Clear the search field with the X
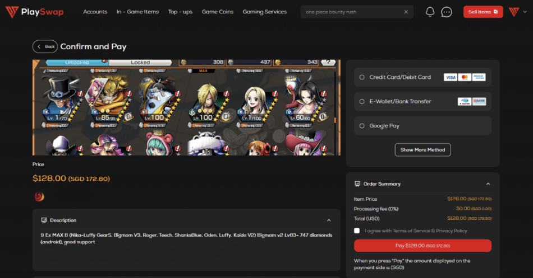The height and width of the screenshot is (278, 533). point(406,12)
